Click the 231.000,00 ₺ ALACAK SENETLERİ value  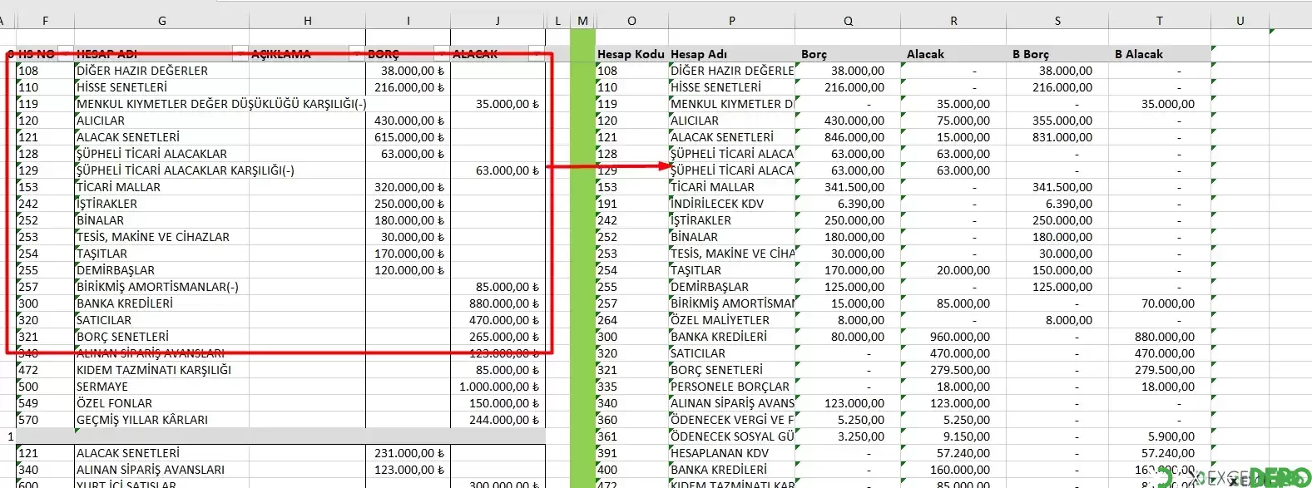[x=408, y=453]
